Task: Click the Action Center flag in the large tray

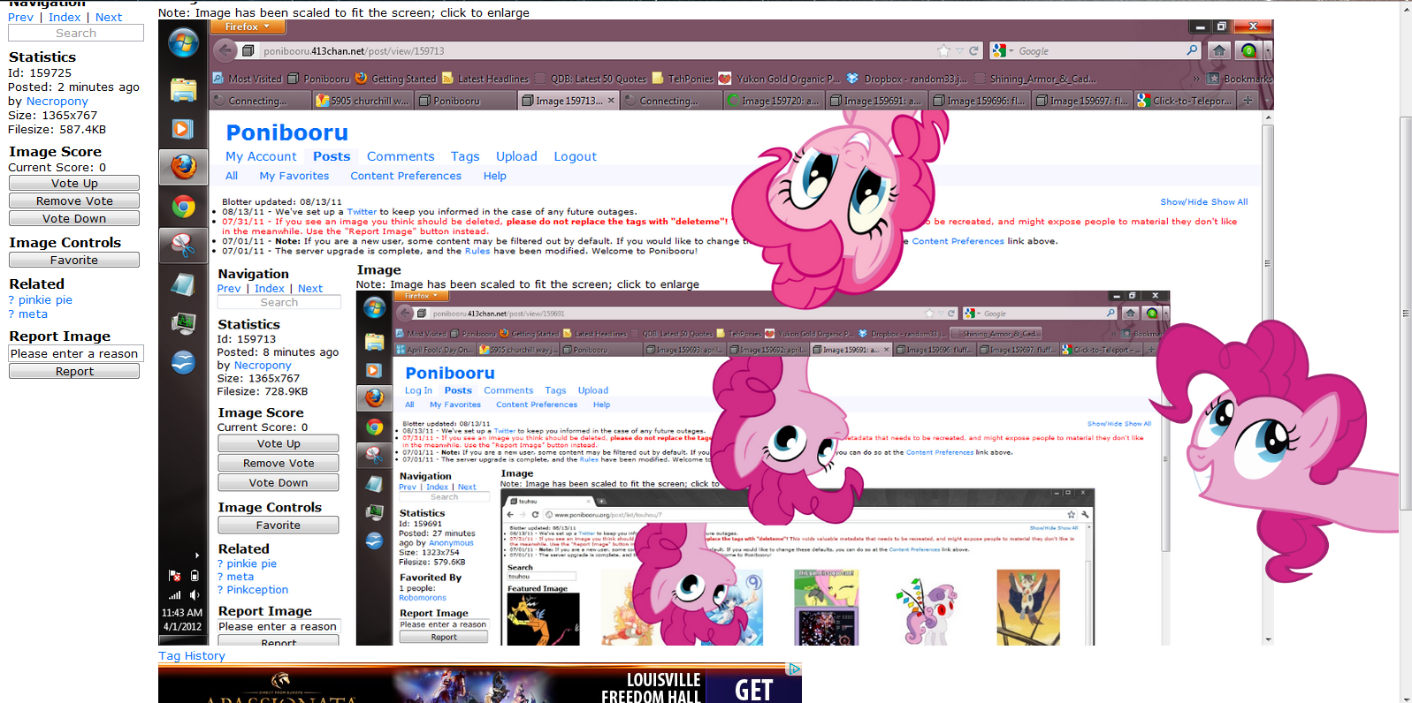Action: tap(174, 575)
